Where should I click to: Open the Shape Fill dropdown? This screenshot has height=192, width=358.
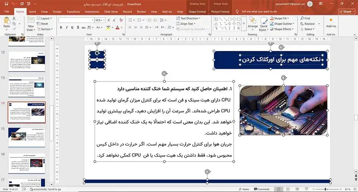click(x=280, y=18)
